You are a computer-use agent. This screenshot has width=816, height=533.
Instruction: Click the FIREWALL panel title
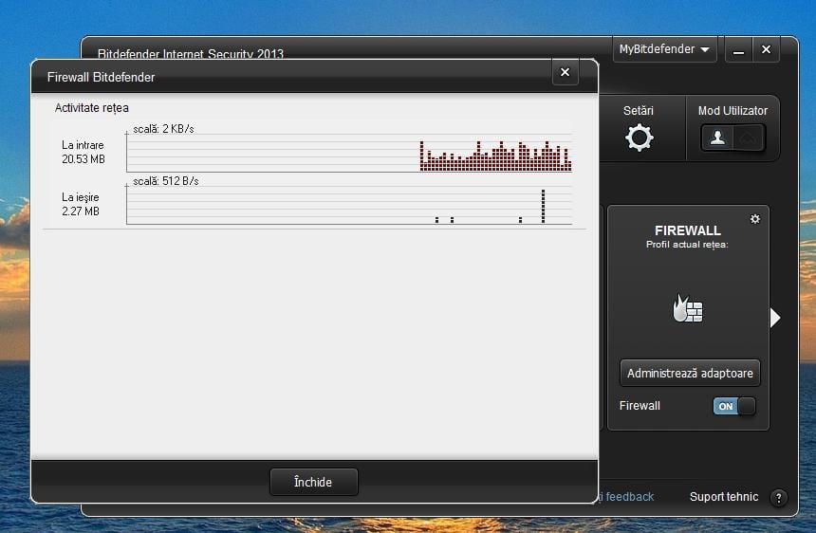[x=688, y=230]
